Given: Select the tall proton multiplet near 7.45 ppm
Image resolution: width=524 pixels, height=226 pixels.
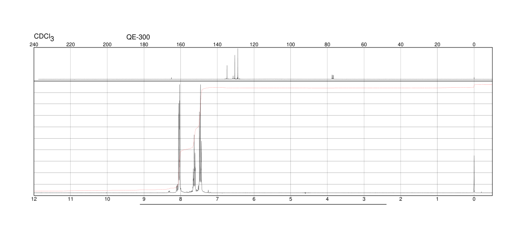Looking at the screenshot, I should (x=200, y=138).
